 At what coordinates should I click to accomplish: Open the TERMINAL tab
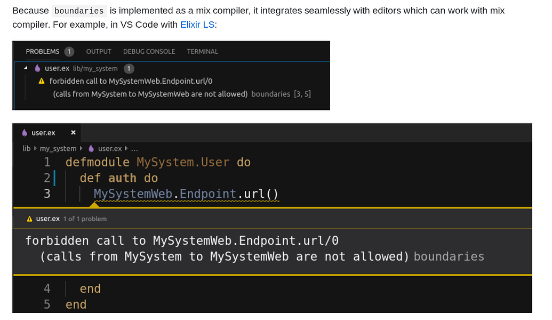(x=202, y=51)
